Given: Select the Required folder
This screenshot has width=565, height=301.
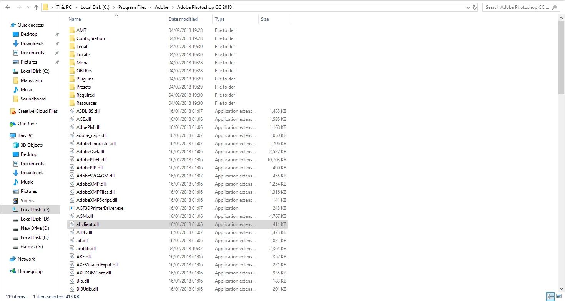Looking at the screenshot, I should pyautogui.click(x=85, y=95).
